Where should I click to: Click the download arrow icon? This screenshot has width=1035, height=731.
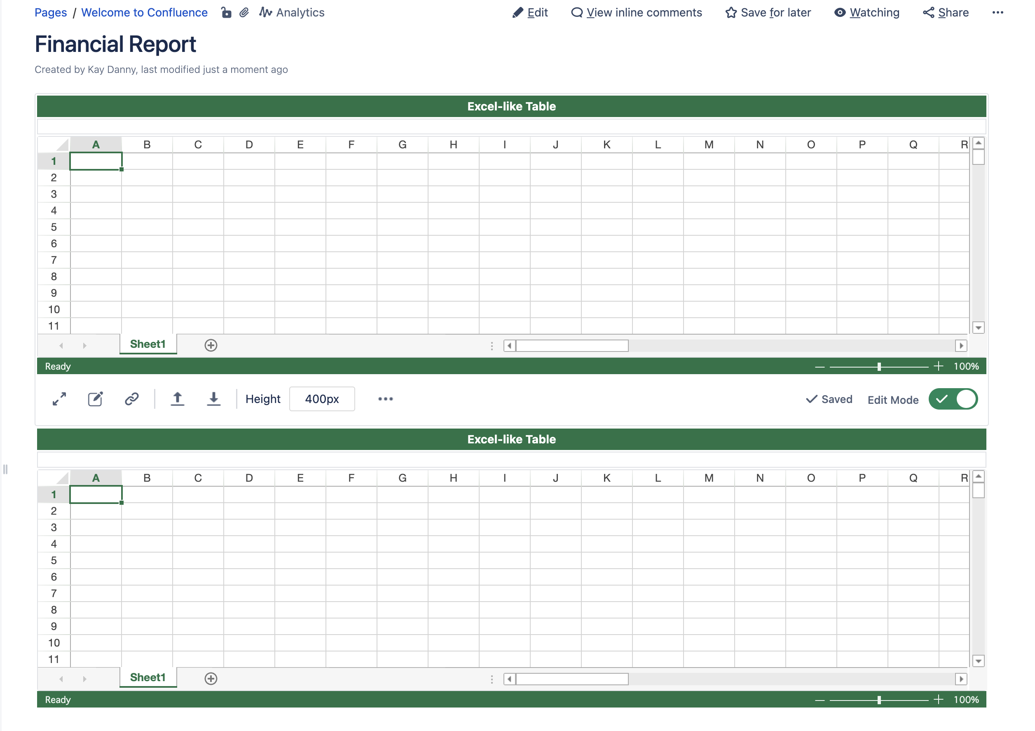coord(213,399)
